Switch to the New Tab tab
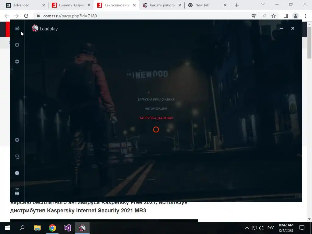Viewport: 312px width, 234px height. 207,5
